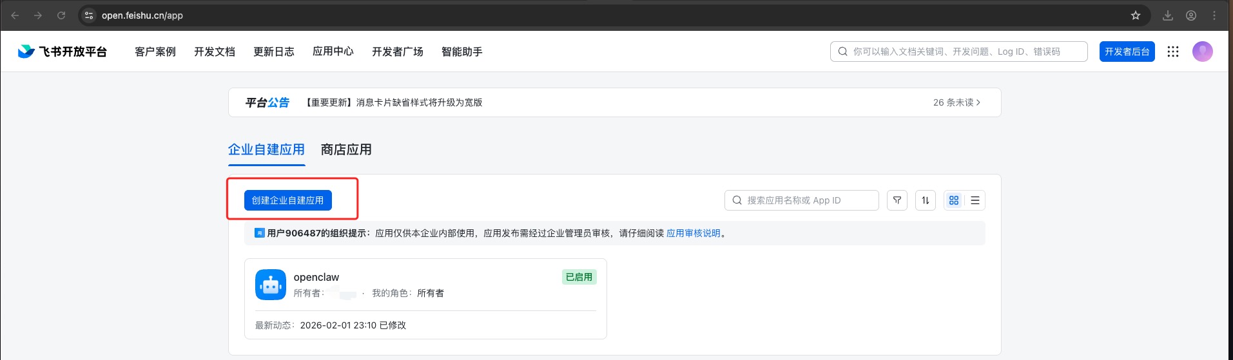This screenshot has height=360, width=1233.
Task: Click the openclaw robot app icon
Action: 271,285
